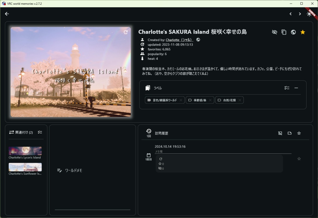Open the Charlotte（シャル） creator profile link
This screenshot has width=318, height=218.
[179, 40]
